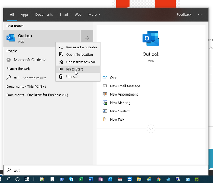213x183 pixels.
Task: Start Skype from the taskbar
Action: tap(71, 180)
